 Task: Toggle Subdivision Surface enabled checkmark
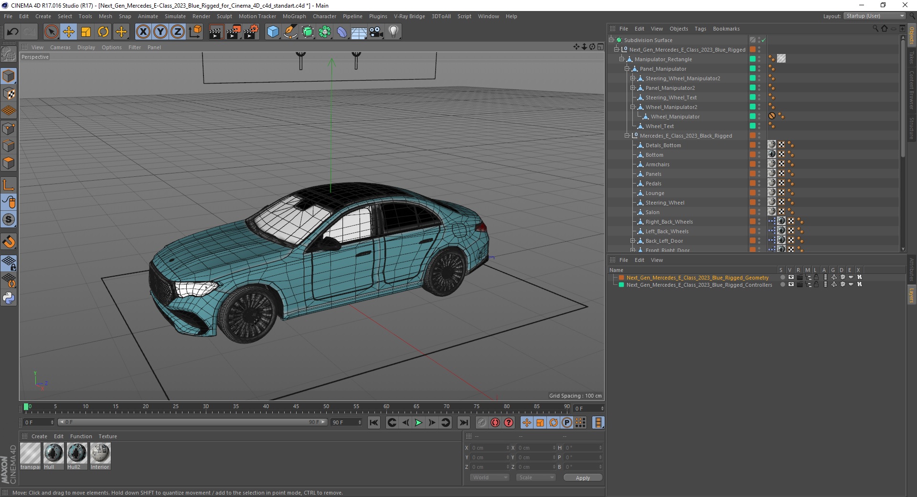tap(763, 40)
